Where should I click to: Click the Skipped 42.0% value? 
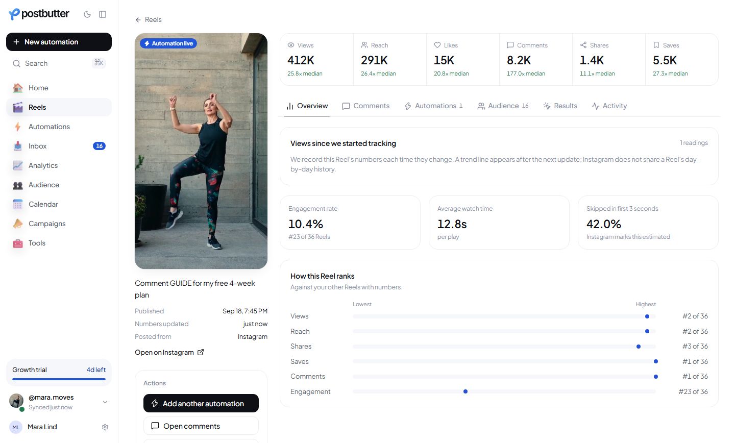[604, 224]
